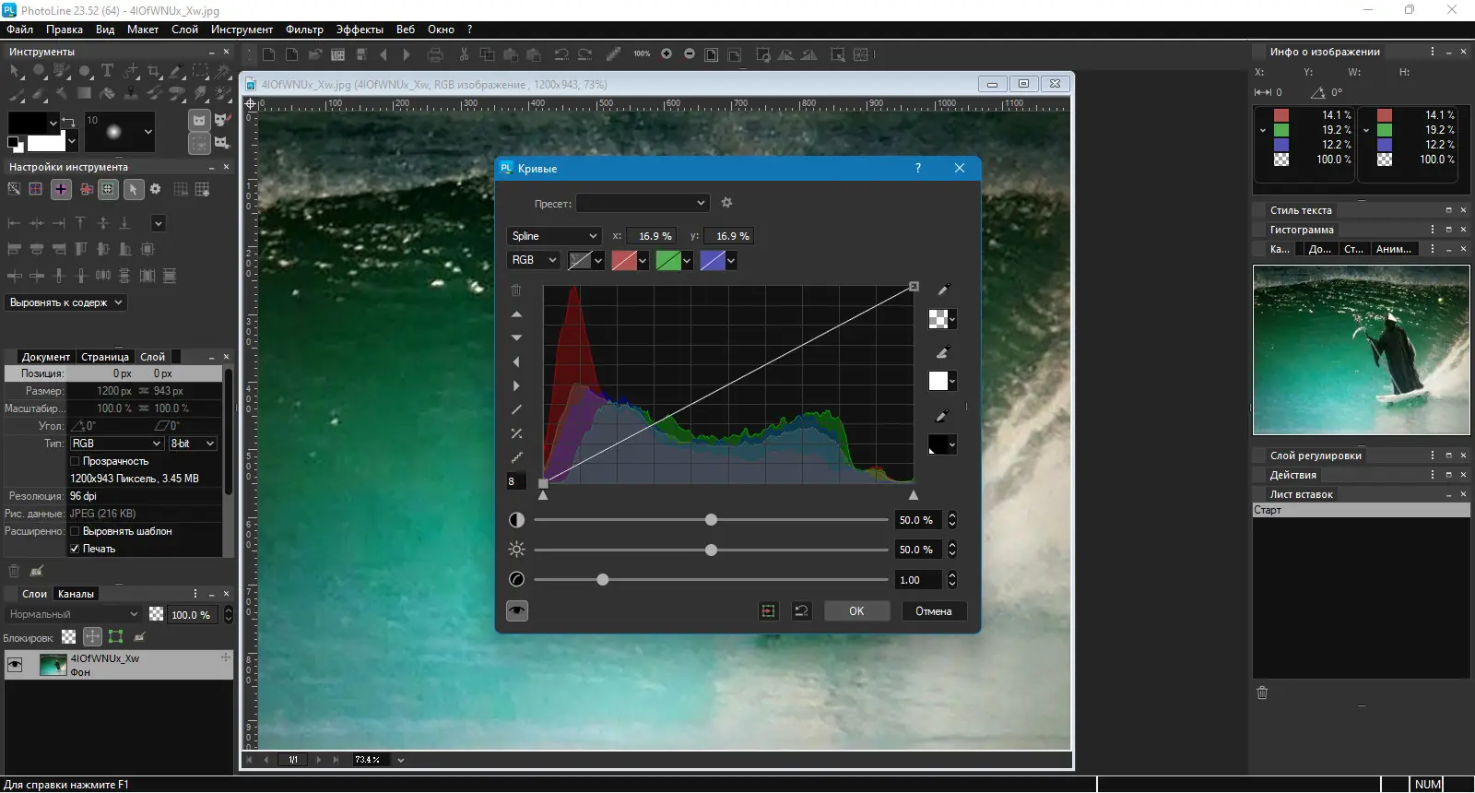The height and width of the screenshot is (793, 1475).
Task: Switch to the Каналы tab
Action: 76,594
